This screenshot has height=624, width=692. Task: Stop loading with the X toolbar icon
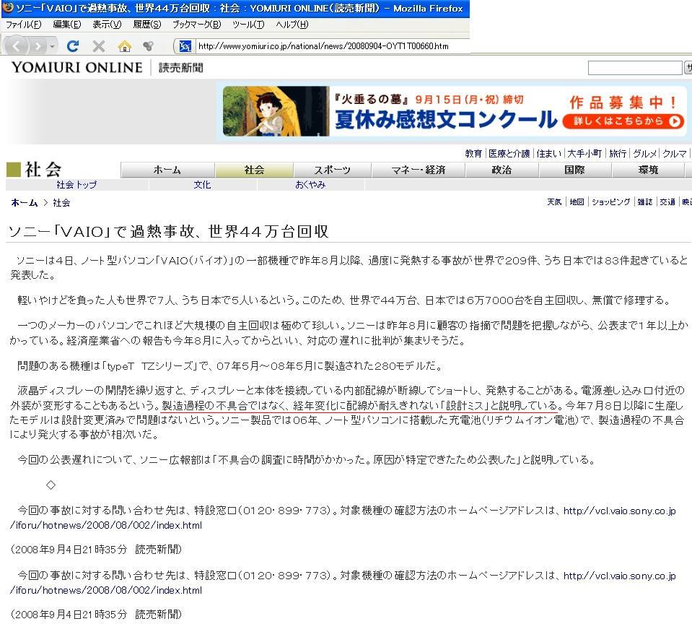(x=99, y=46)
